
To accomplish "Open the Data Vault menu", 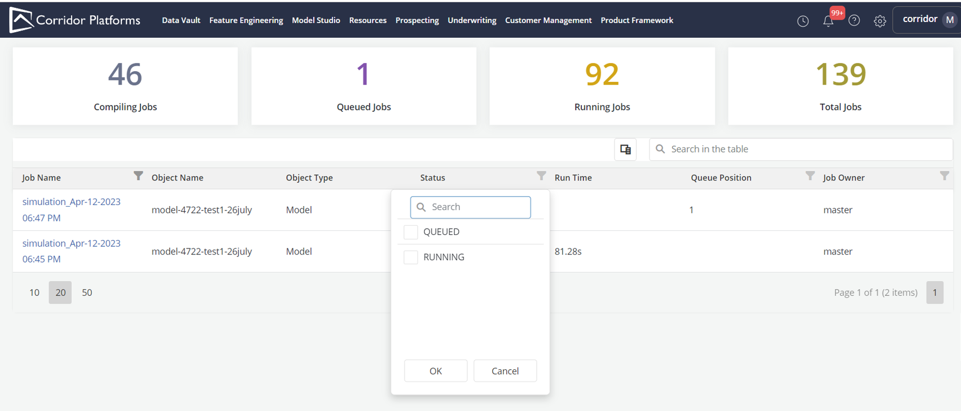I will pyautogui.click(x=181, y=20).
